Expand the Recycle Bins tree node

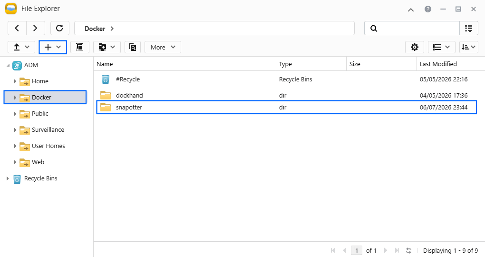tap(8, 178)
